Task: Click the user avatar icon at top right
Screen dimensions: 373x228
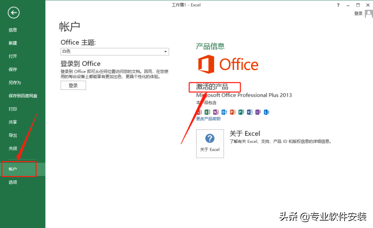Action: point(369,13)
